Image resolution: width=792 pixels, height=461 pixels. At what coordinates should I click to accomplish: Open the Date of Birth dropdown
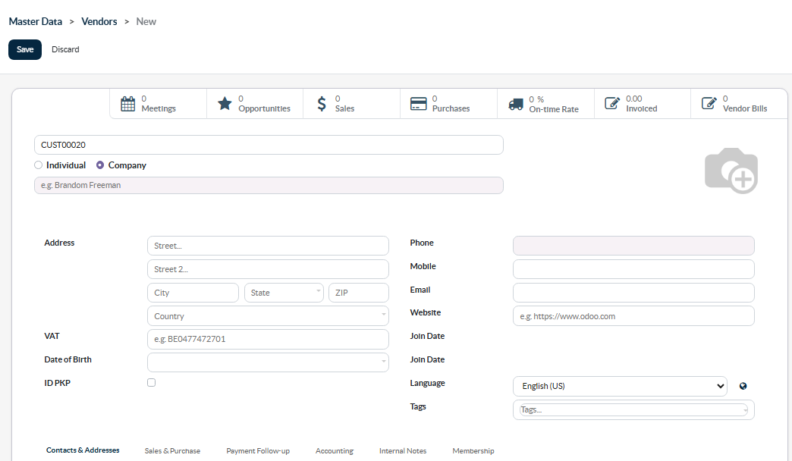[x=269, y=362]
